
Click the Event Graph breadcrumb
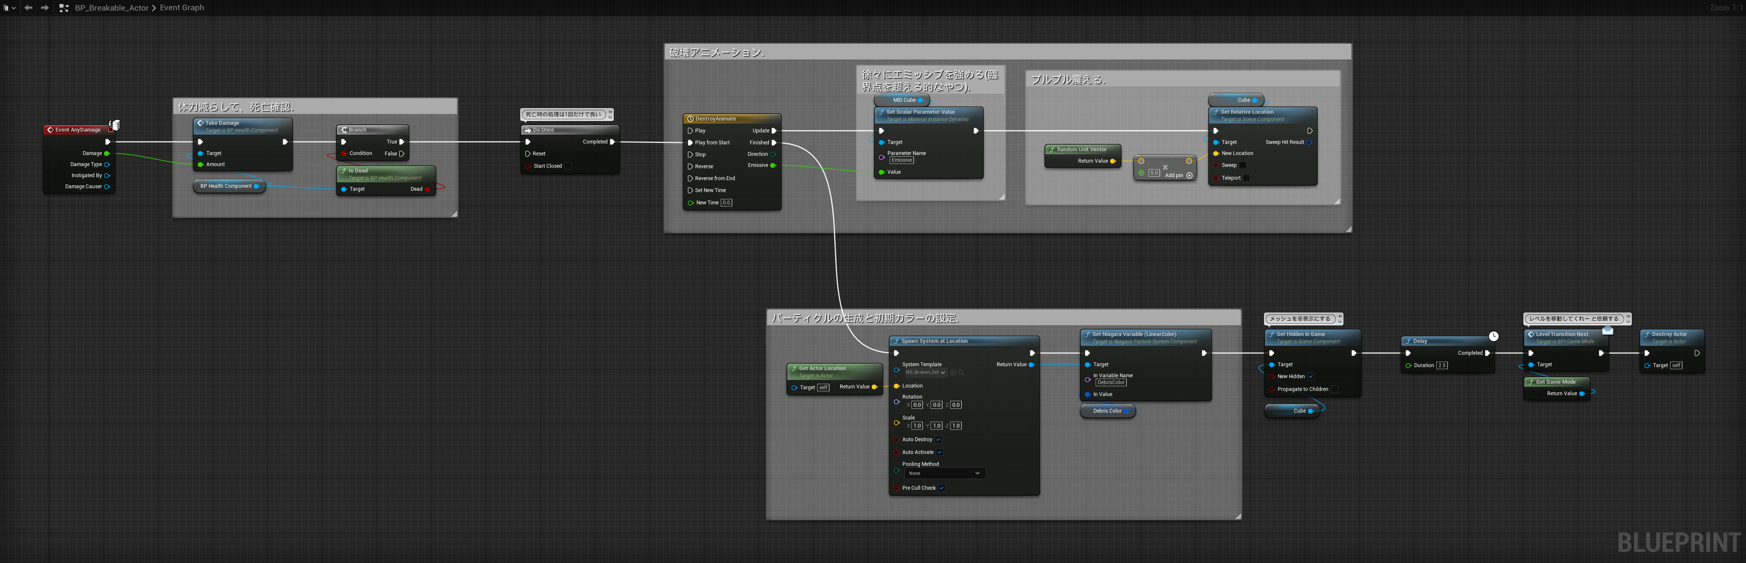pyautogui.click(x=182, y=8)
